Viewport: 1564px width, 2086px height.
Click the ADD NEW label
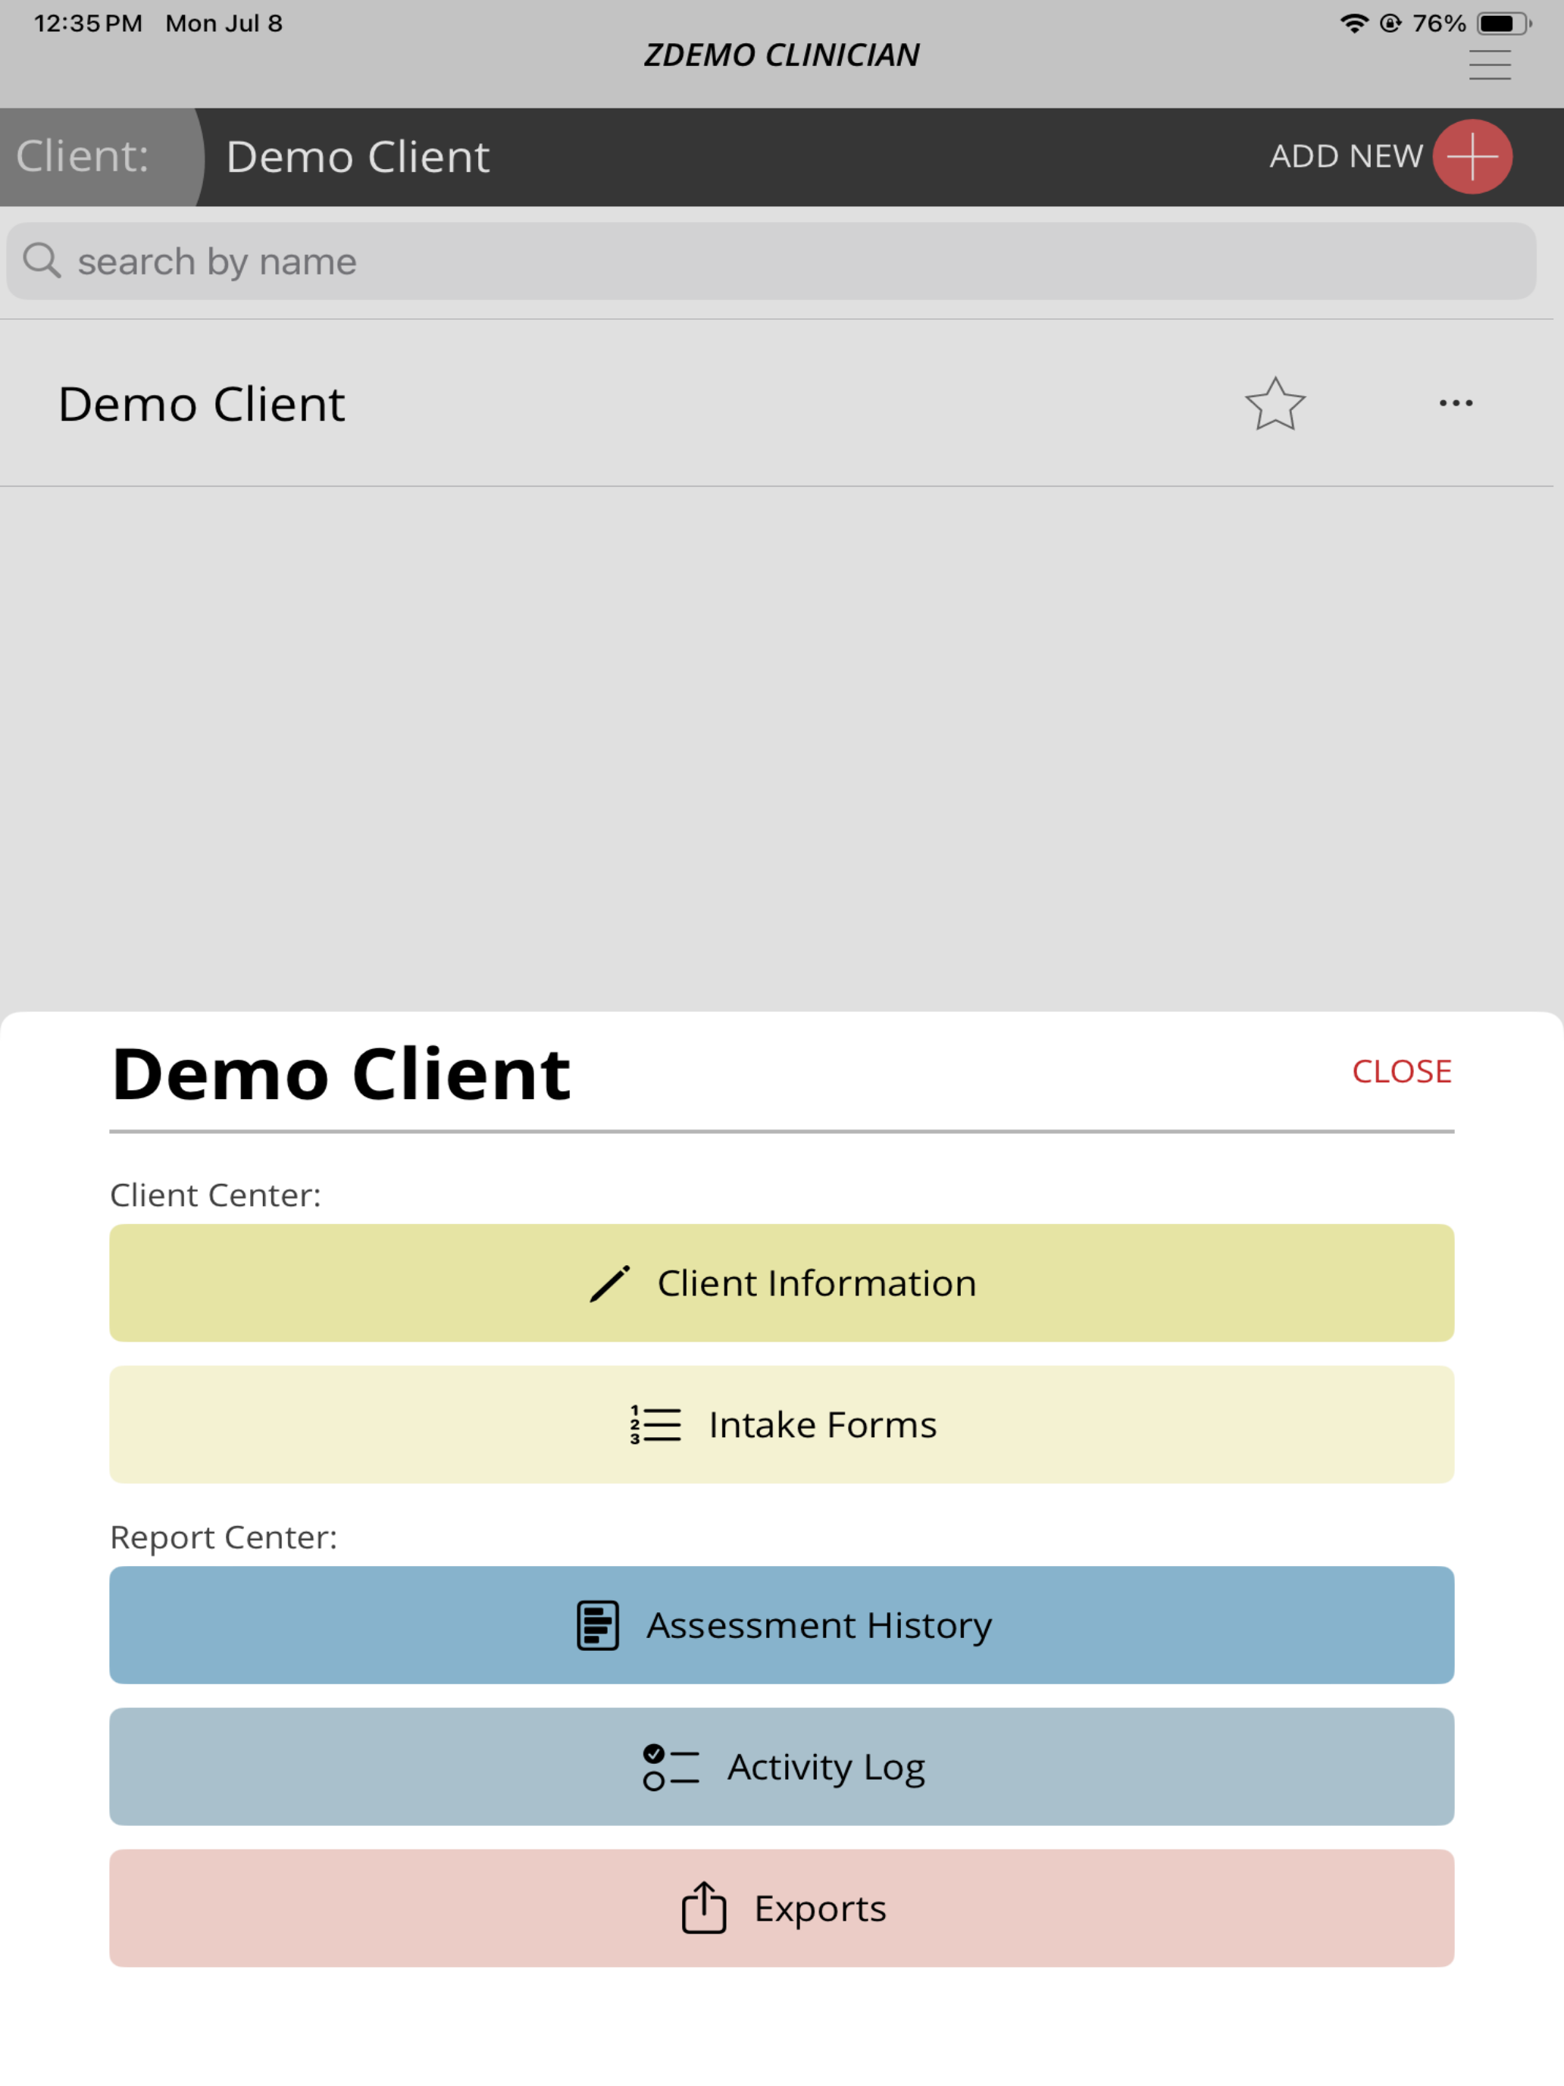pos(1345,157)
